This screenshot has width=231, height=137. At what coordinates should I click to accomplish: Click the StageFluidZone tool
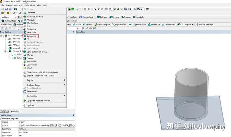(x=137, y=25)
